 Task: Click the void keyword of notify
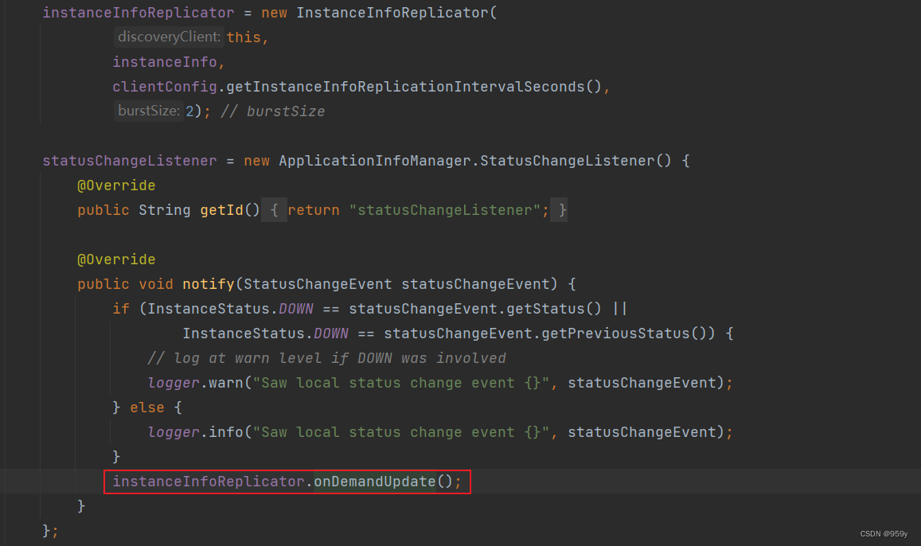156,283
